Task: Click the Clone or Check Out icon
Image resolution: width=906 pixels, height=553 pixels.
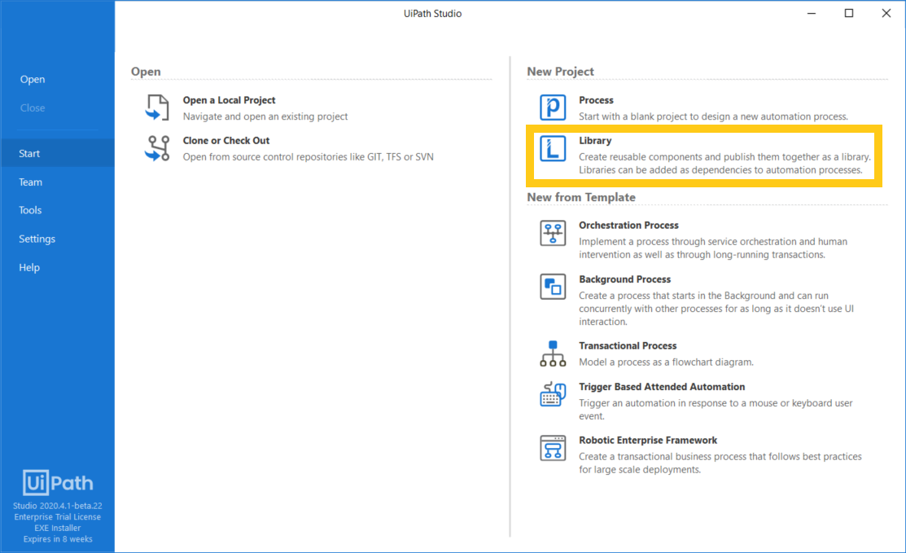Action: pos(157,148)
